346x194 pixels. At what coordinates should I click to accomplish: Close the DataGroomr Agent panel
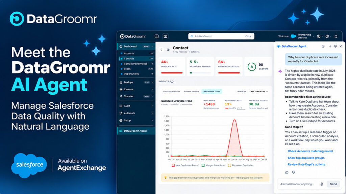pyautogui.click(x=341, y=46)
